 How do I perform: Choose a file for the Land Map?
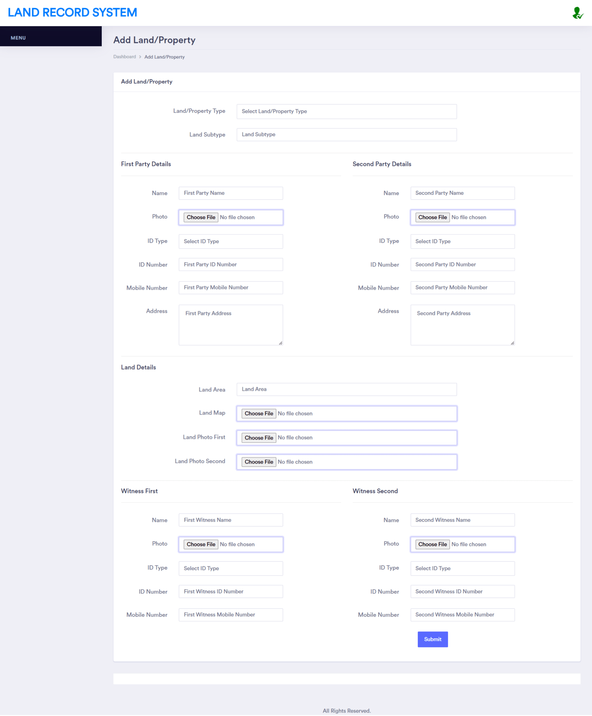click(x=258, y=413)
